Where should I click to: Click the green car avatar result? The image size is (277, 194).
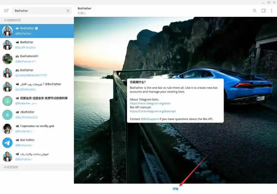pyautogui.click(x=7, y=59)
